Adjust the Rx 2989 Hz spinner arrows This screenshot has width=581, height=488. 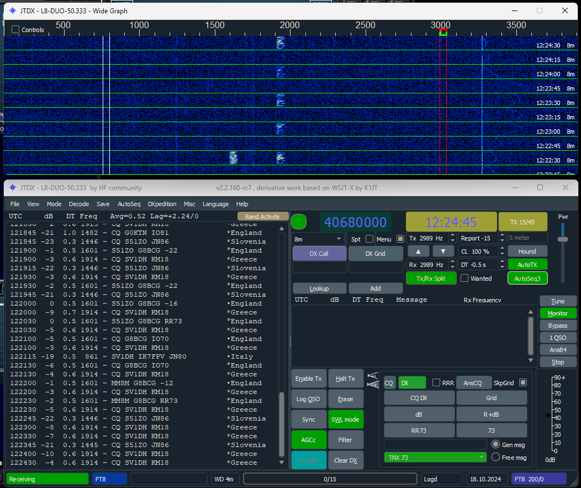point(452,264)
